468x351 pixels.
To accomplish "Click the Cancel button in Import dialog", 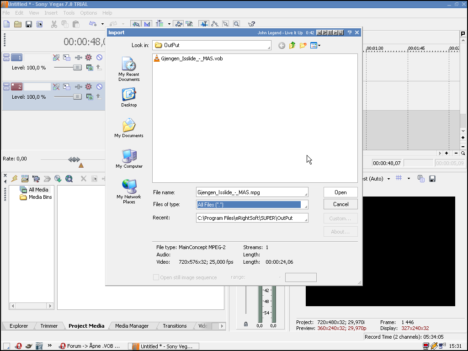I will tap(340, 204).
